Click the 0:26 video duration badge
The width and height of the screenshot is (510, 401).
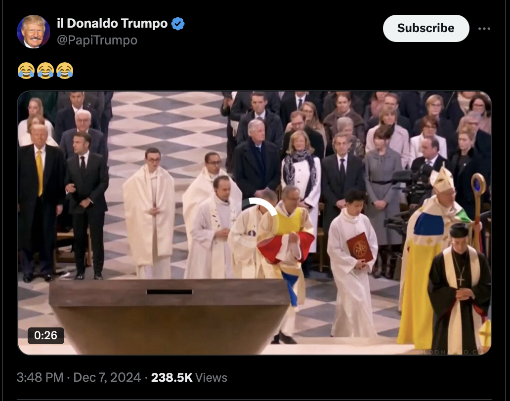(x=45, y=335)
